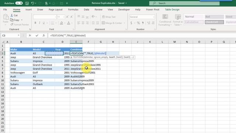Open Format as Table menu
This screenshot has width=236, height=133.
click(x=178, y=20)
